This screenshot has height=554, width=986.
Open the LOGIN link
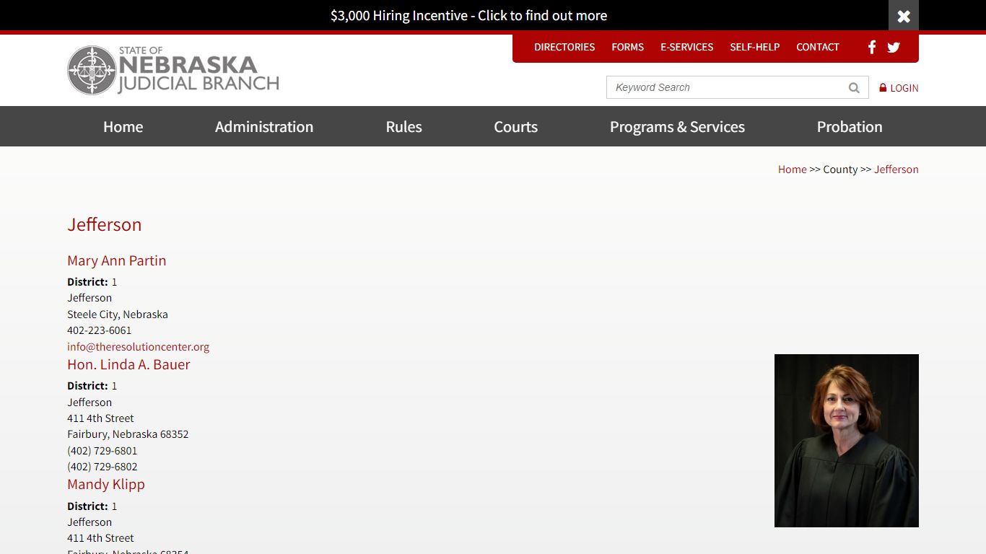point(904,88)
